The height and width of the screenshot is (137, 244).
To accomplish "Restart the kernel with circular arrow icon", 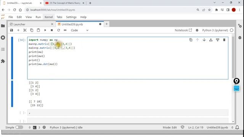I will click(58, 30).
